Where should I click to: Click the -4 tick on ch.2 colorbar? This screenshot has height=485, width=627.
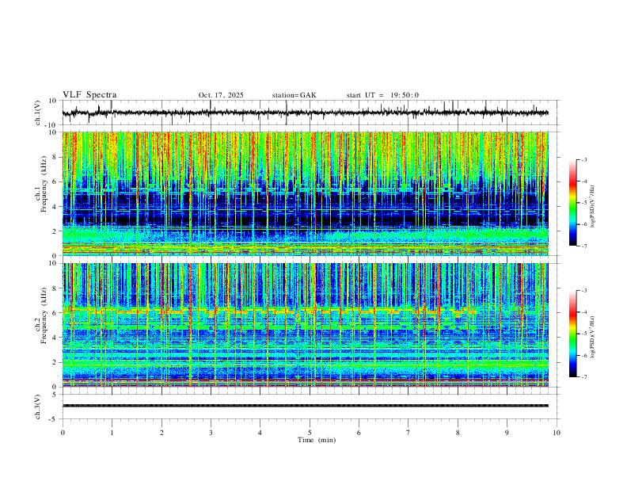(x=583, y=312)
